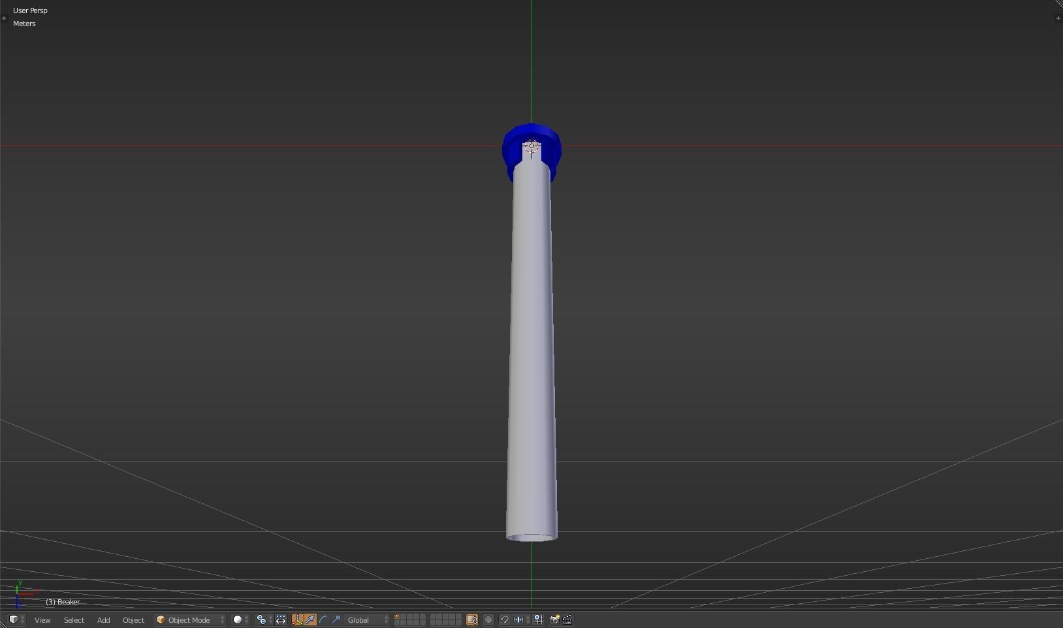This screenshot has height=628, width=1063.
Task: Open the viewport shading selector
Action: 241,620
